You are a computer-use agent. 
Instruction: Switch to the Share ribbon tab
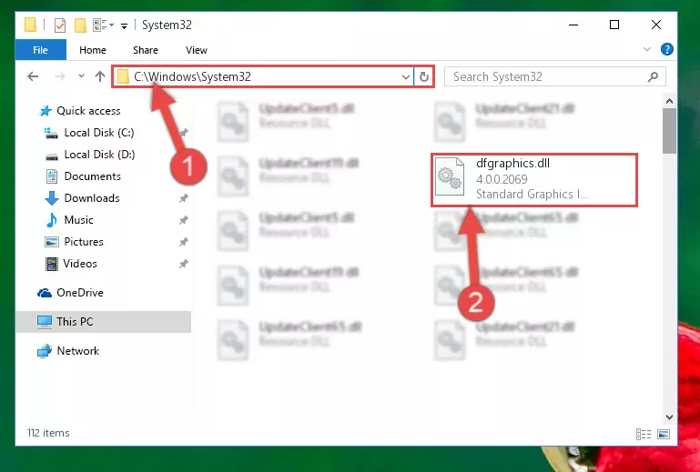(146, 50)
